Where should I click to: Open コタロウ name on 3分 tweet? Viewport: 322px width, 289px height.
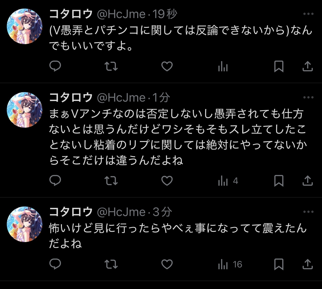71,212
